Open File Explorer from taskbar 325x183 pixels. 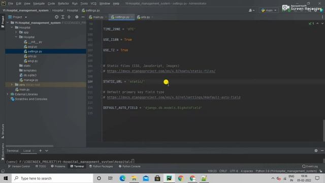pyautogui.click(x=134, y=178)
